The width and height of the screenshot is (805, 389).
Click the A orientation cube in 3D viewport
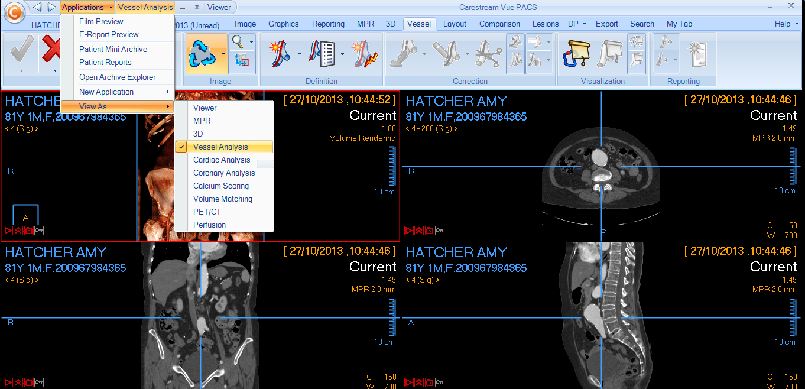click(x=25, y=215)
